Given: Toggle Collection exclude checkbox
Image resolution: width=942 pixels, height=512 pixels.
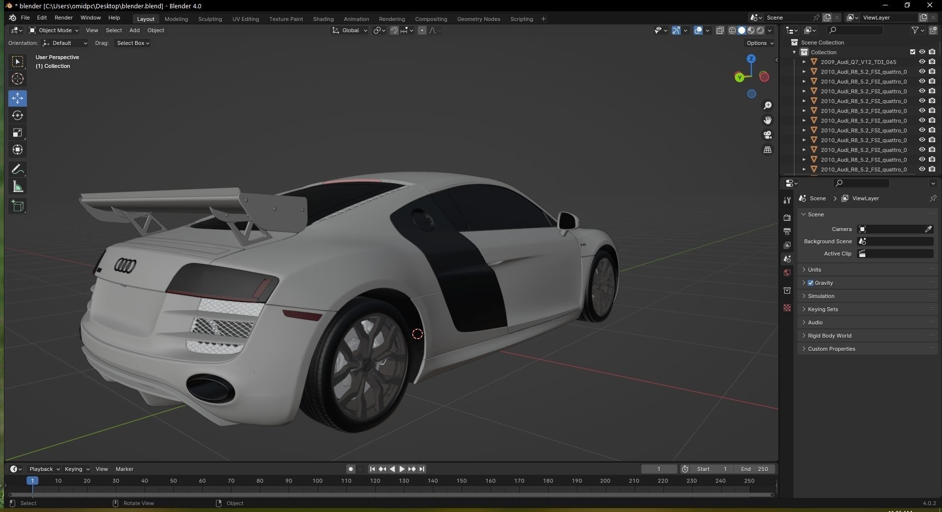Looking at the screenshot, I should pos(912,52).
